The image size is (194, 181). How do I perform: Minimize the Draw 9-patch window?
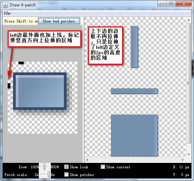tap(162, 4)
